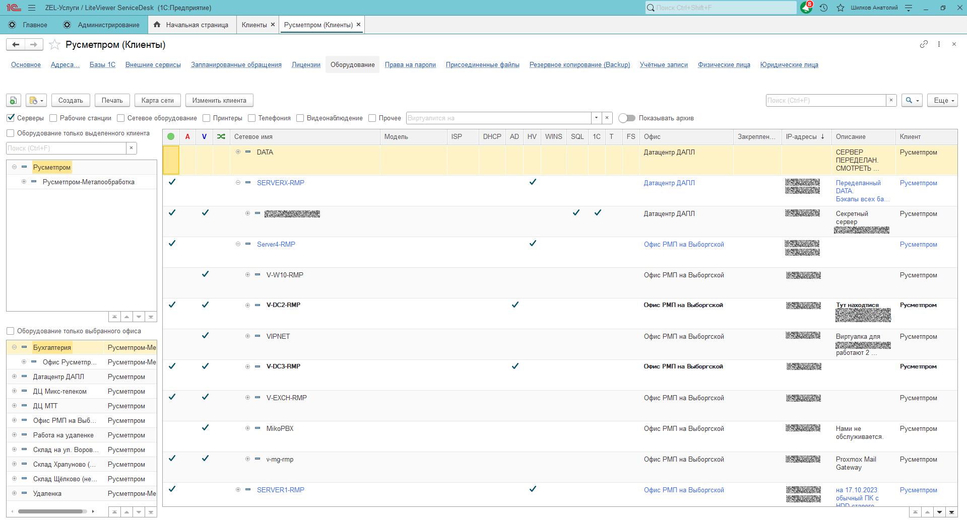967x523 pixels.
Task: Enable the Телефония filter
Action: [x=251, y=118]
